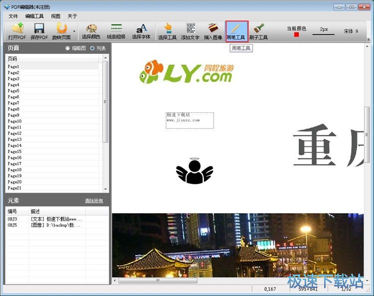Select Page21 in the page list
This screenshot has width=374, height=296.
click(52, 188)
